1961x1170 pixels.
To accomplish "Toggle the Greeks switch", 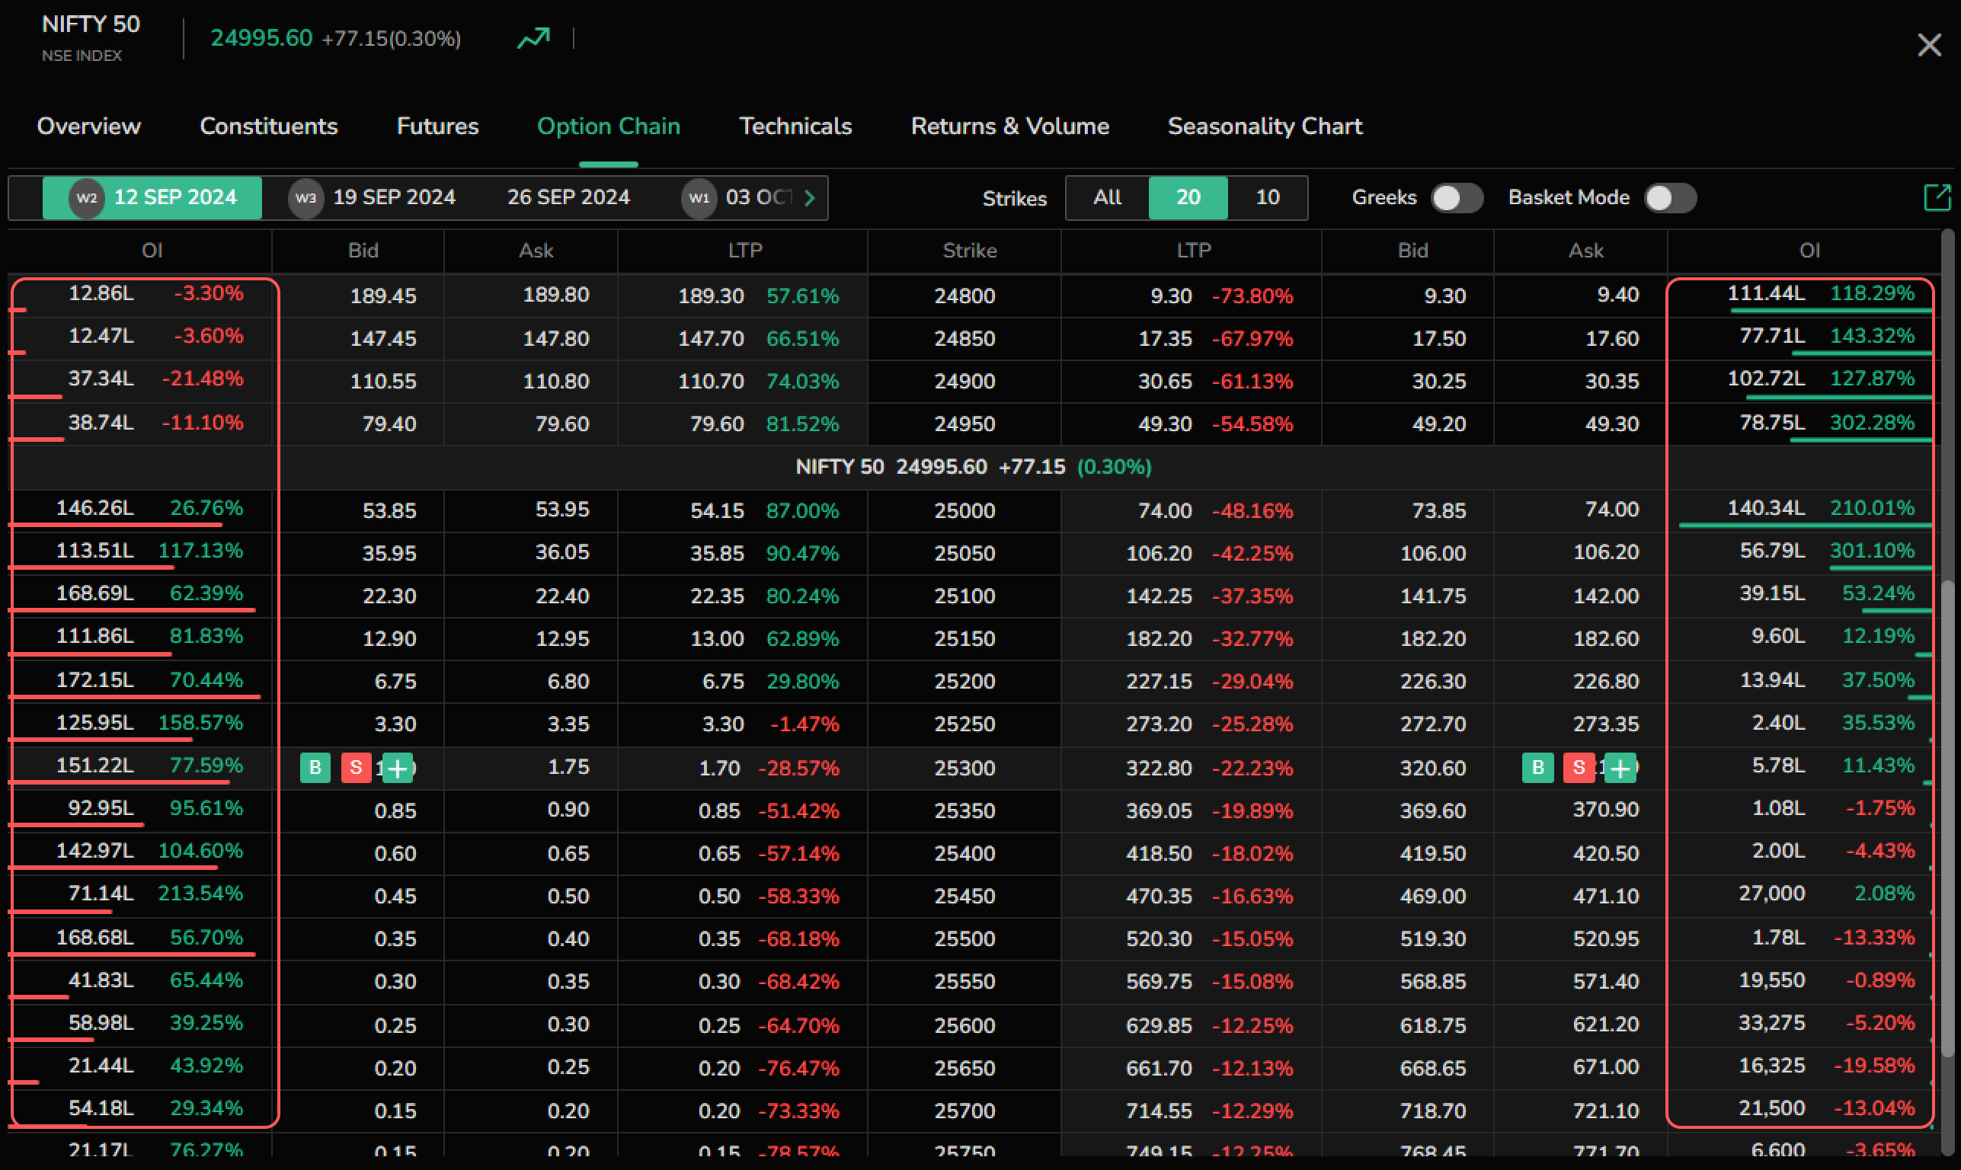I will tap(1457, 198).
